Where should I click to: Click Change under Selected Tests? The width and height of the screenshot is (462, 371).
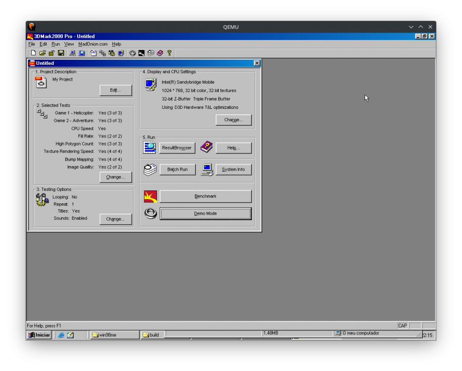(x=115, y=177)
